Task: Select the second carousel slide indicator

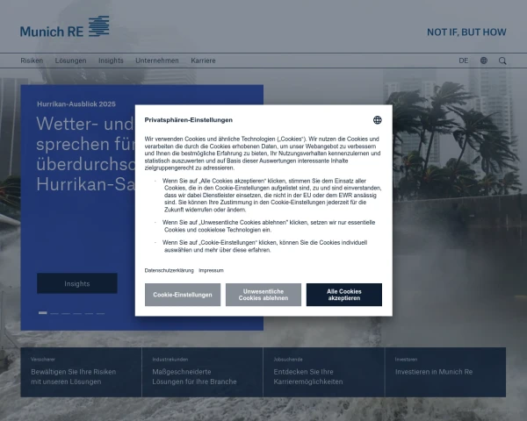Action: 54,313
